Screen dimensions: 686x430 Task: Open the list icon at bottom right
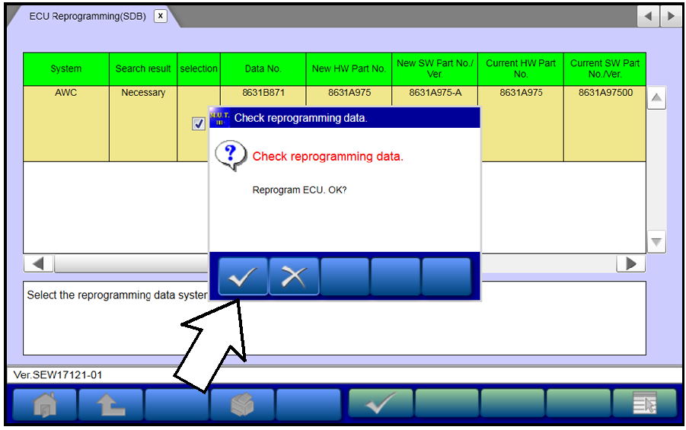click(x=644, y=405)
